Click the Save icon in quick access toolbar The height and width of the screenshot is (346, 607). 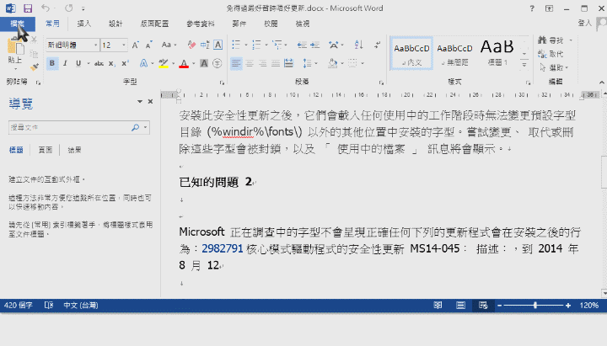(x=28, y=8)
